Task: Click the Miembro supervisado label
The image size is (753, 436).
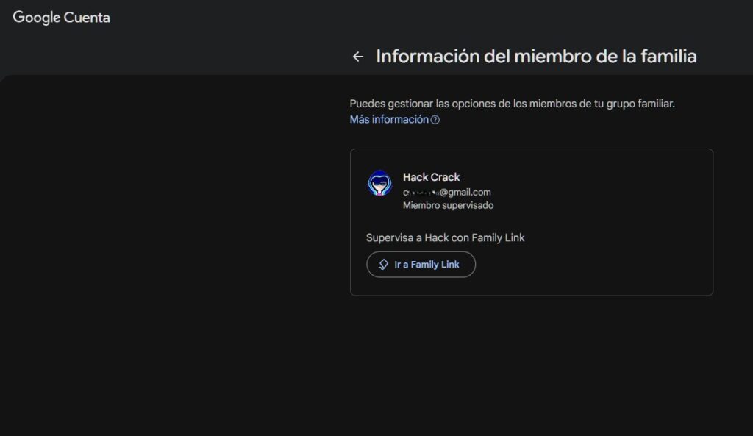Action: click(448, 206)
